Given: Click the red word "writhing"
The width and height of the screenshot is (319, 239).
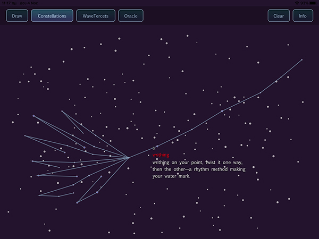Looking at the screenshot, I should click(161, 155).
